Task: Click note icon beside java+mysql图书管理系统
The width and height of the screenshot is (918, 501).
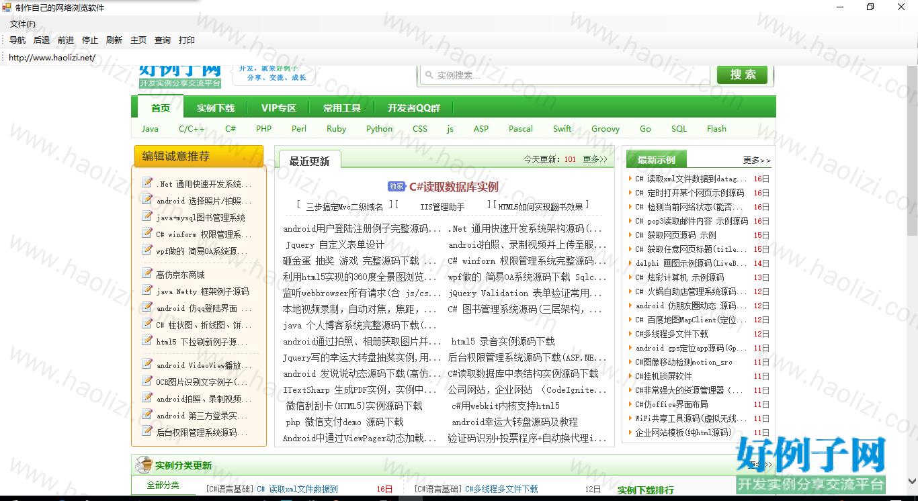Action: (x=147, y=216)
